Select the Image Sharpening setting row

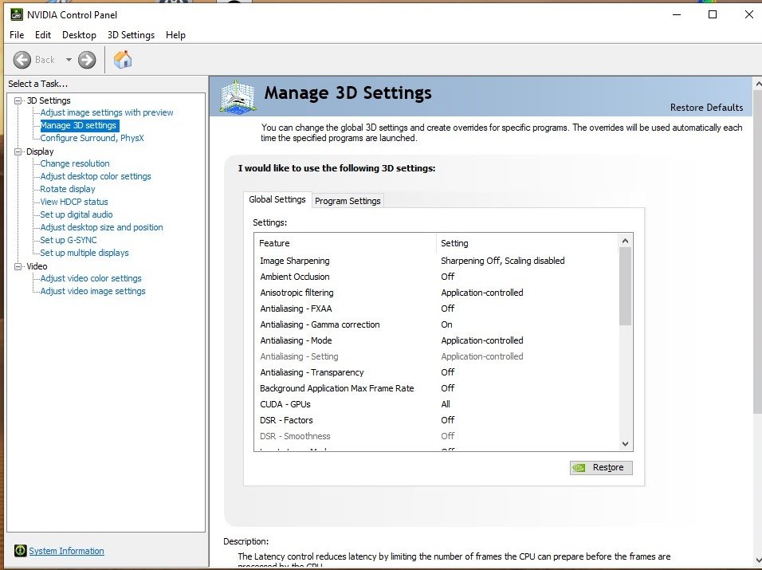point(437,261)
